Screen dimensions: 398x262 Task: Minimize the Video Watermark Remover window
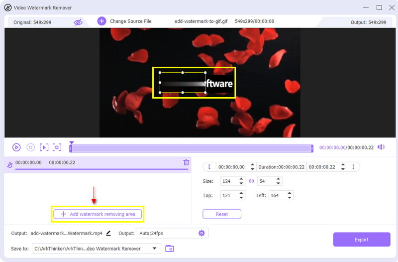tap(366, 8)
